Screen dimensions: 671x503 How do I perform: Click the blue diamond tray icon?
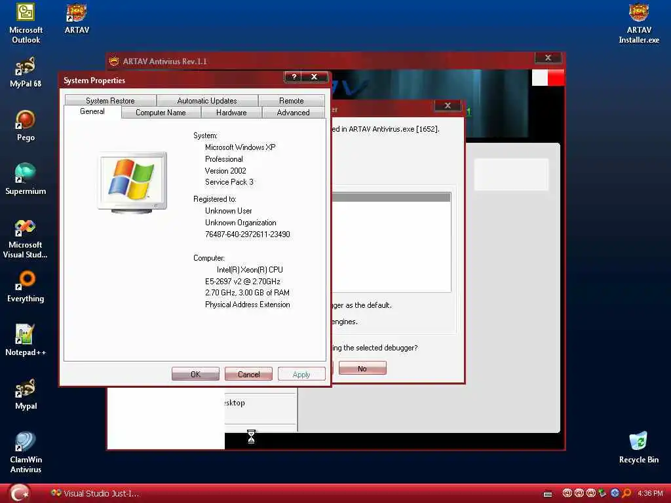tap(615, 494)
